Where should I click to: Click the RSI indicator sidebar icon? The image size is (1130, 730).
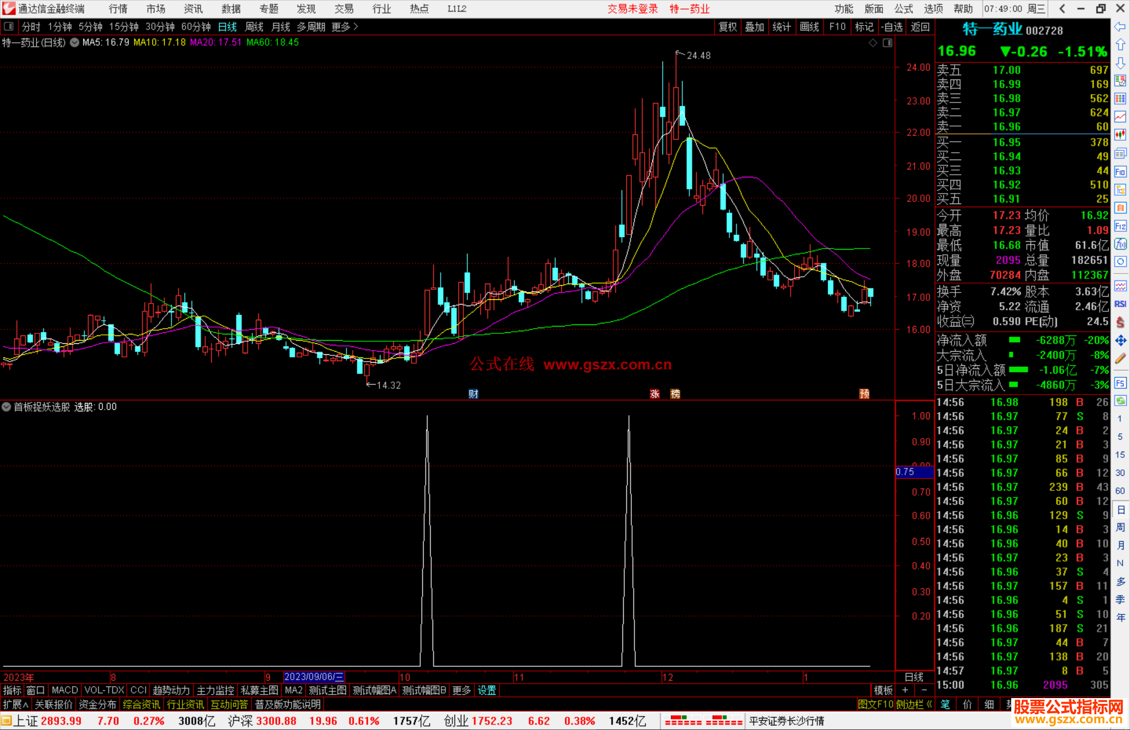pos(1120,304)
